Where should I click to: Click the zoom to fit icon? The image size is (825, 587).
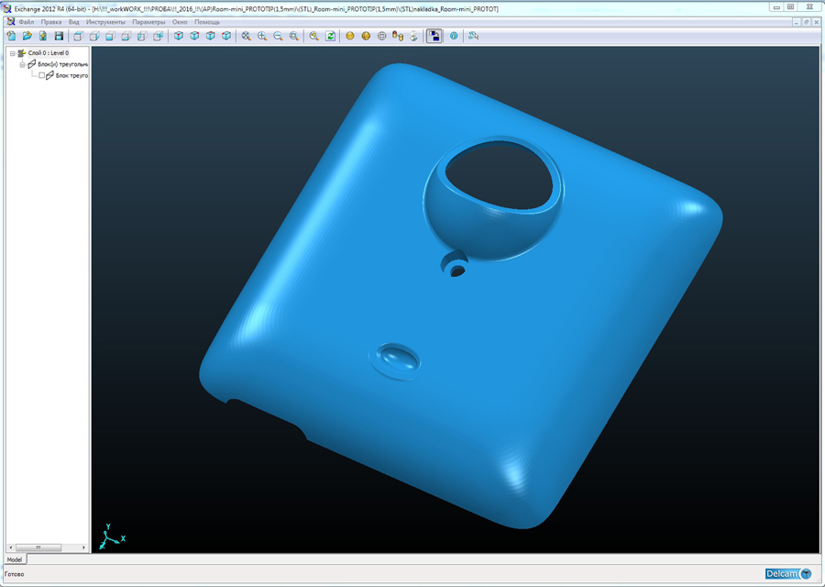pos(247,36)
